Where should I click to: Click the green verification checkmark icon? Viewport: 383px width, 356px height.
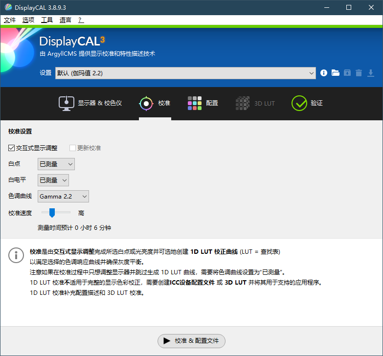pos(299,103)
